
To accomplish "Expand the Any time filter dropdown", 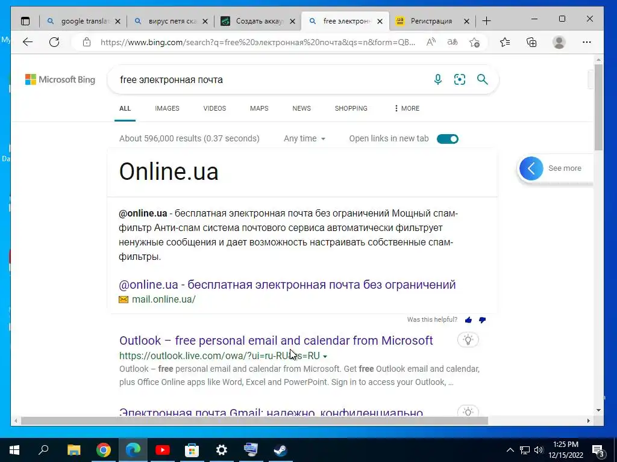I will pos(304,139).
